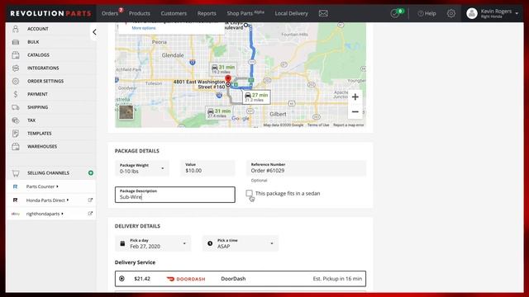Open the Pick a time dropdown
The width and height of the screenshot is (529, 297).
point(241,243)
